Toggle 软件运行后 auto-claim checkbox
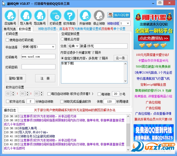 [8, 101]
